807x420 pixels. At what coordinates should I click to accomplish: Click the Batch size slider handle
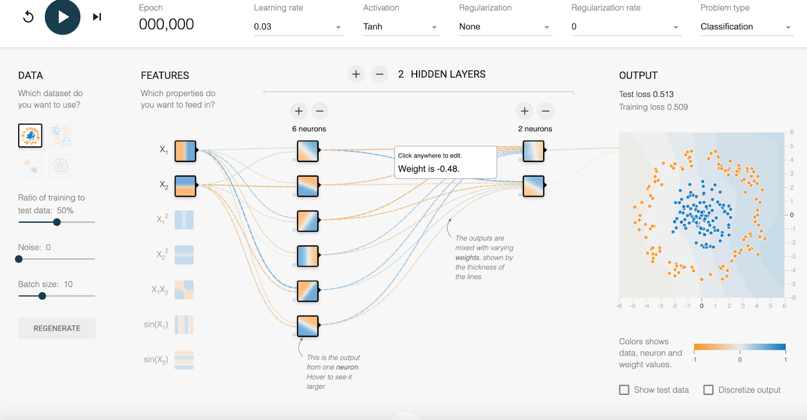42,296
